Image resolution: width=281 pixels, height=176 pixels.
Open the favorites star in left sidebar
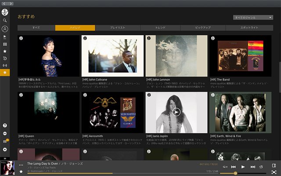(5, 51)
